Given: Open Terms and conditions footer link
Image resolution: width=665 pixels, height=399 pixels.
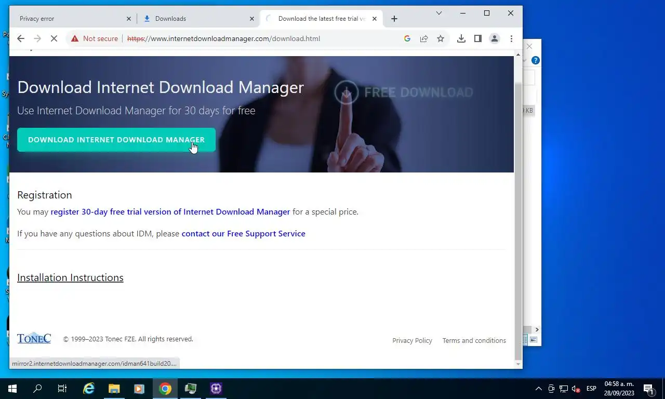Looking at the screenshot, I should (x=474, y=341).
